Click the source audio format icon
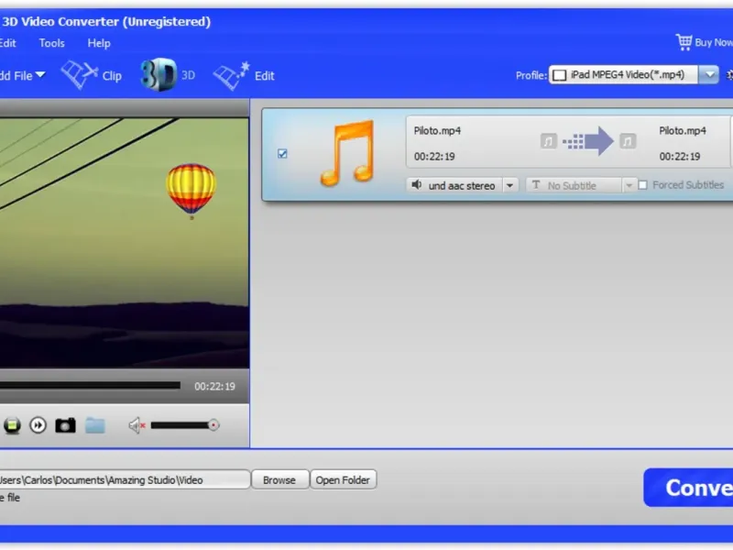The width and height of the screenshot is (733, 550). tap(549, 141)
